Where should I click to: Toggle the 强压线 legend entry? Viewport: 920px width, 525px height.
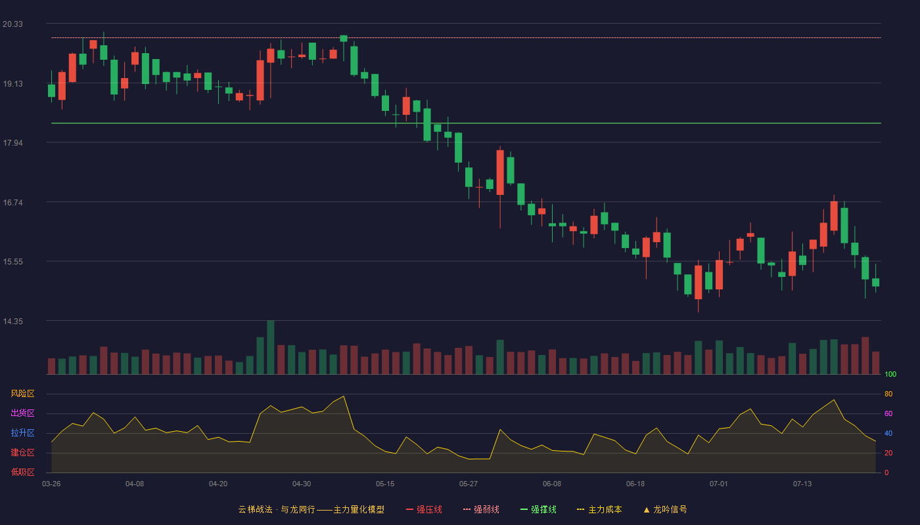point(424,509)
